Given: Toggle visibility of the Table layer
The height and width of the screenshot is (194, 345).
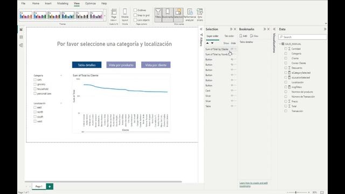Looking at the screenshot, I should coord(232,106).
